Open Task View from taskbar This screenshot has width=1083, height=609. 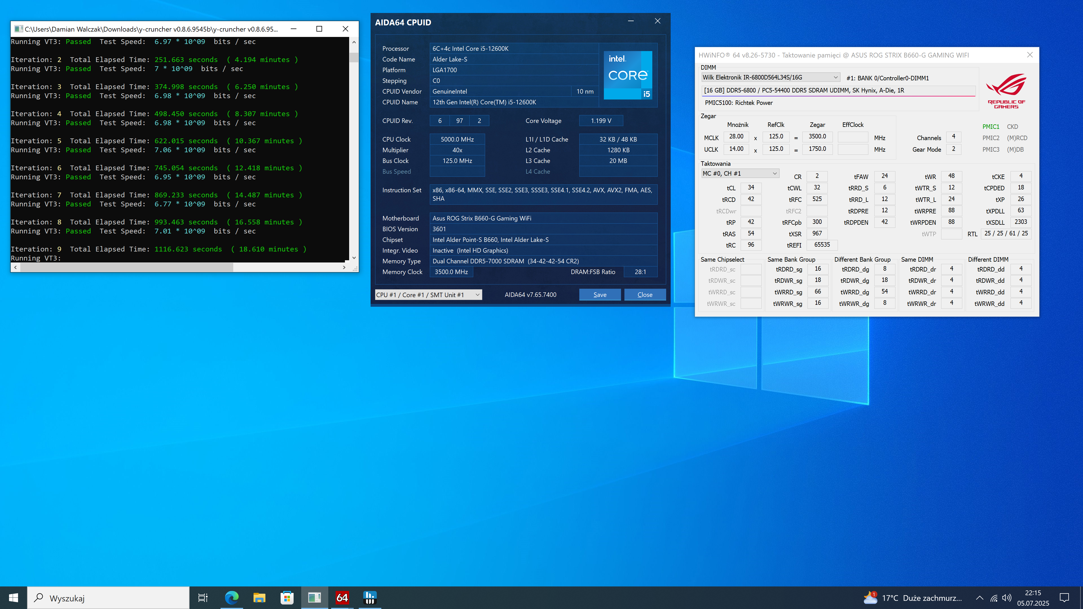tap(203, 598)
